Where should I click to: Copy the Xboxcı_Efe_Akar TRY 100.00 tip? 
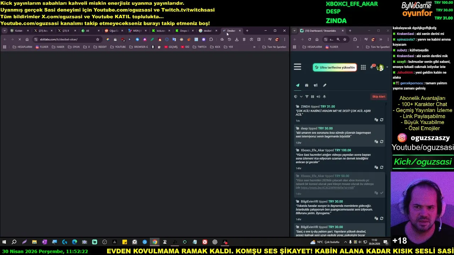pos(376,167)
